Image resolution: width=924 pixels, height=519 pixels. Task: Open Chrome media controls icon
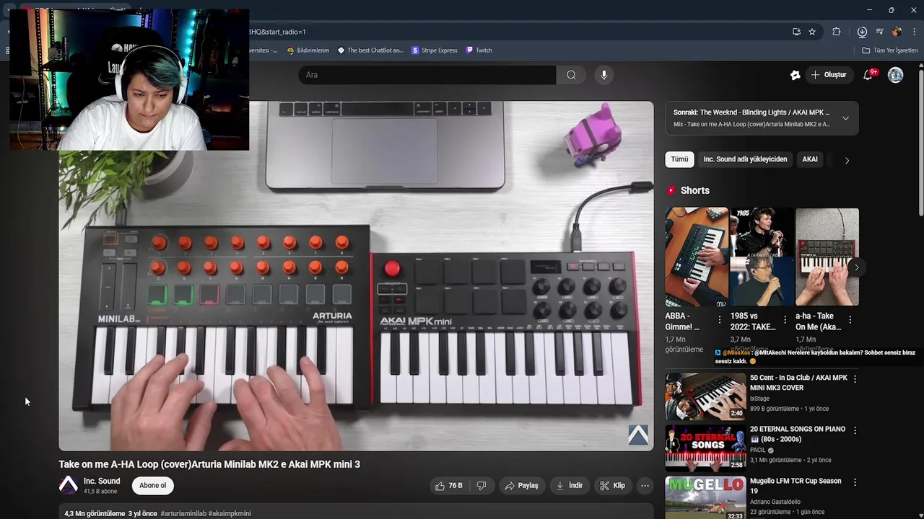pyautogui.click(x=879, y=32)
